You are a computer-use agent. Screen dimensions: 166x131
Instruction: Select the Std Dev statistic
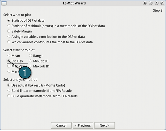click(x=17, y=61)
